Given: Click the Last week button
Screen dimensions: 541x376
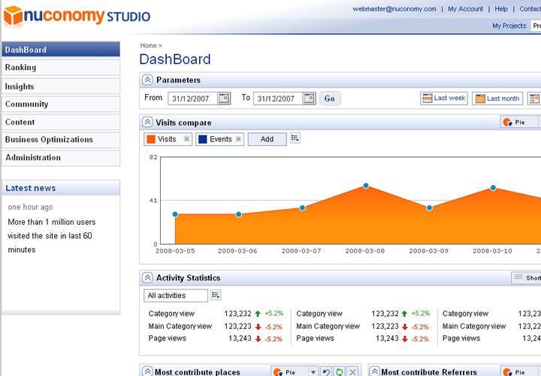Looking at the screenshot, I should (443, 99).
